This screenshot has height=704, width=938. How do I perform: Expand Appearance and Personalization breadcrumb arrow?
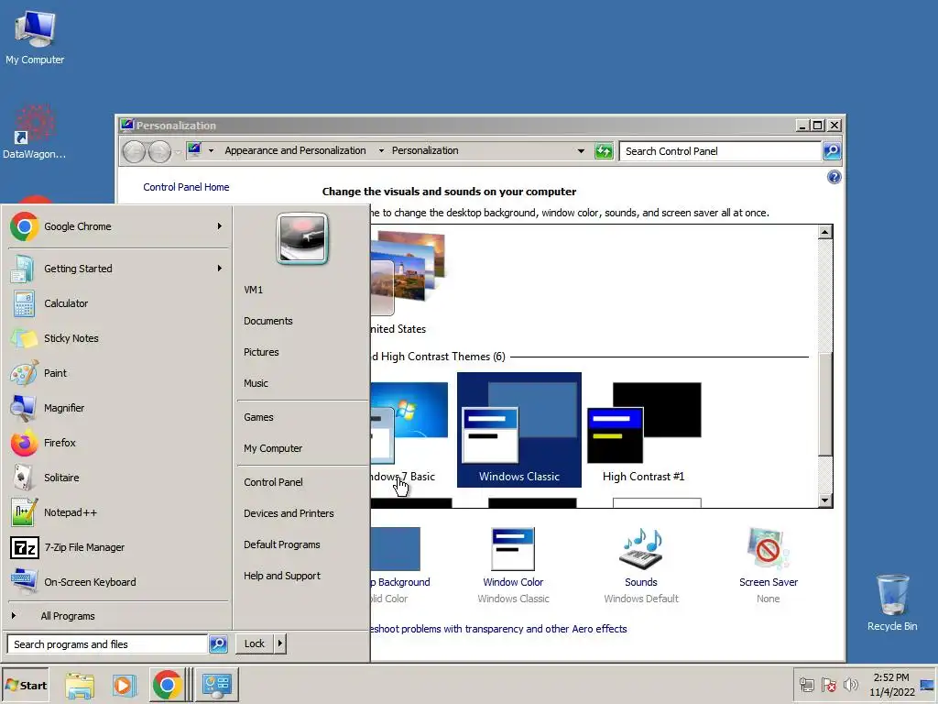(381, 151)
